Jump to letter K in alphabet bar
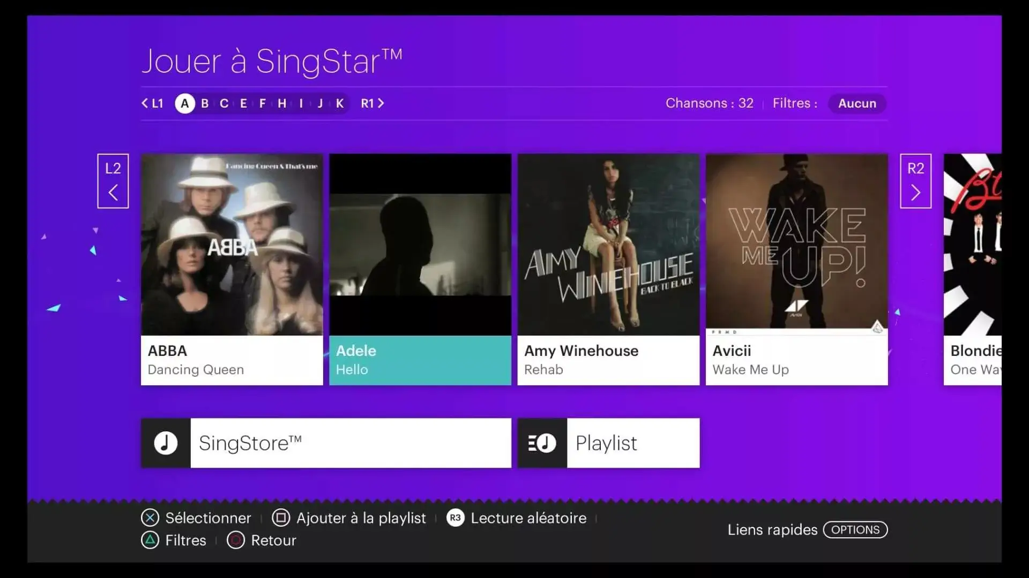 point(340,103)
